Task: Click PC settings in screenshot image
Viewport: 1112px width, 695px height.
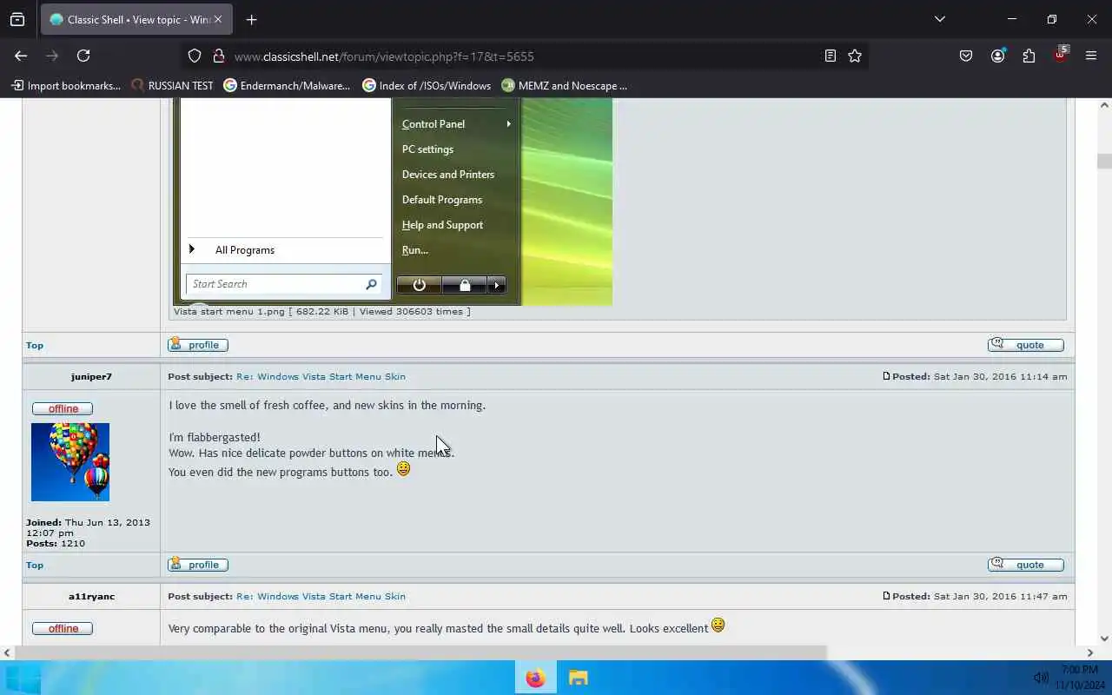Action: 427,149
